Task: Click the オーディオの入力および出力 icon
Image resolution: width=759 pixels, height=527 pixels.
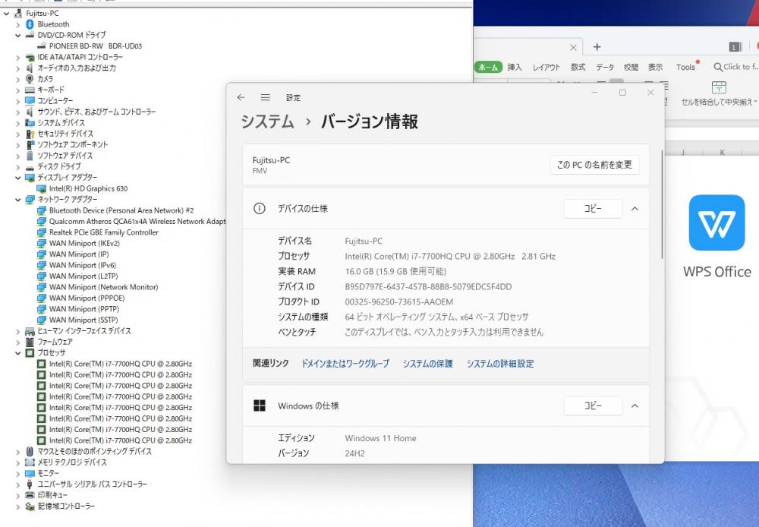Action: (30, 68)
